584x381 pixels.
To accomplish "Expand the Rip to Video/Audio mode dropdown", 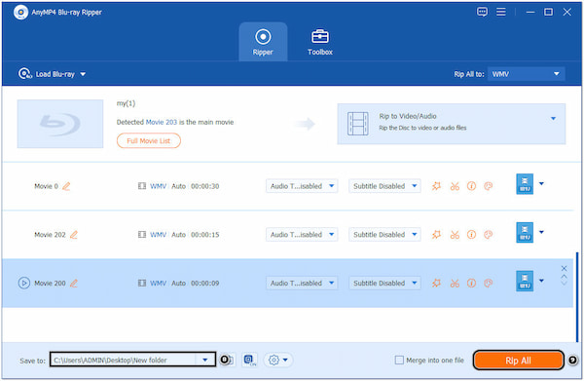I will [554, 119].
